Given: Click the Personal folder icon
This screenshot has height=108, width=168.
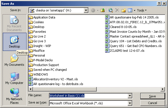Looking at the screenshot, I should click(31, 55).
